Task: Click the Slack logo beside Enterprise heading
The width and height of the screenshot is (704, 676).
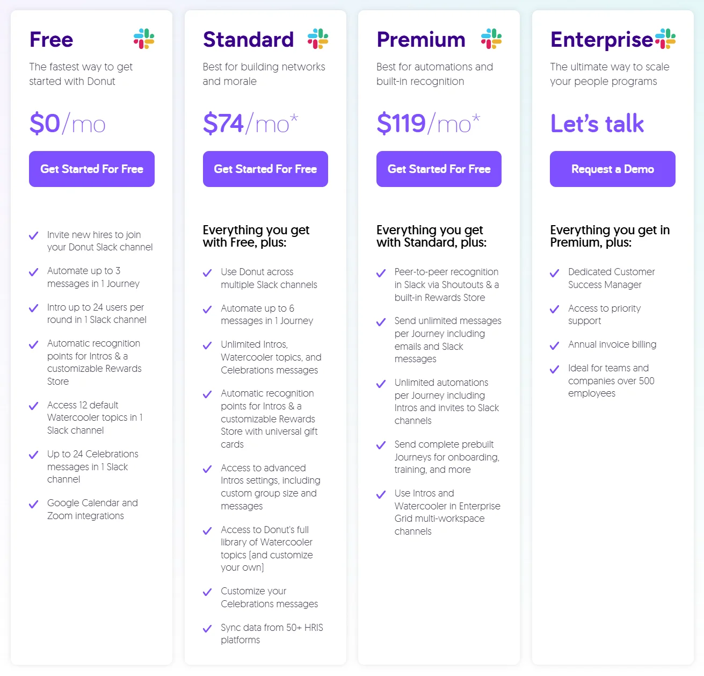Action: coord(665,39)
